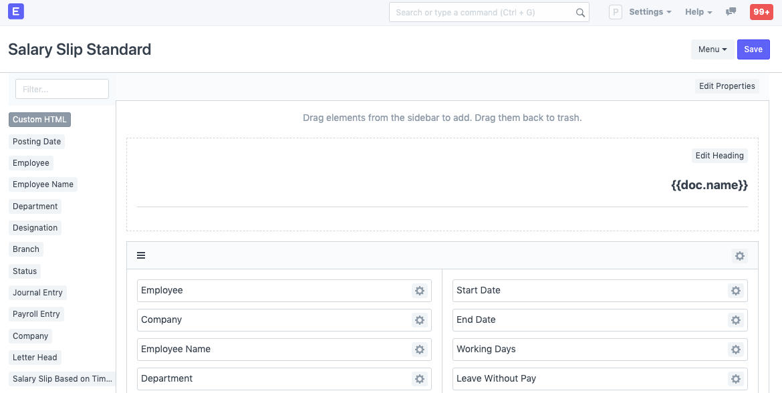The image size is (782, 393).
Task: Select Employee Name in the field sidebar
Action: coord(43,184)
